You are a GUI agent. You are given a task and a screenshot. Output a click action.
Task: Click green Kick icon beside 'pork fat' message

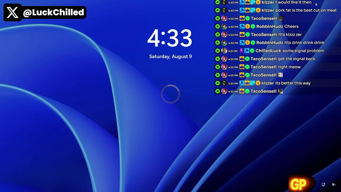[x=218, y=10]
